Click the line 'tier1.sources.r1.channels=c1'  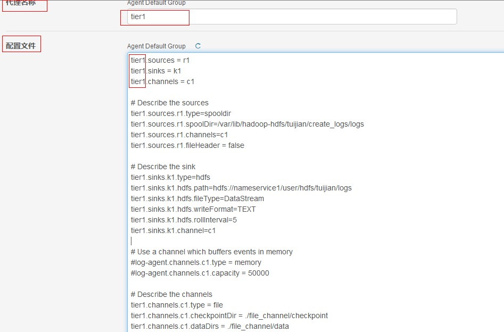[179, 134]
